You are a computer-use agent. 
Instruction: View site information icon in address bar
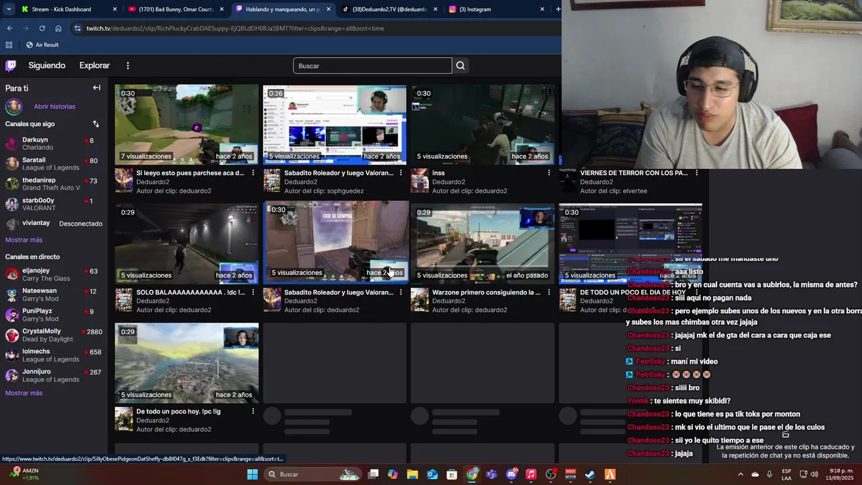(x=77, y=28)
